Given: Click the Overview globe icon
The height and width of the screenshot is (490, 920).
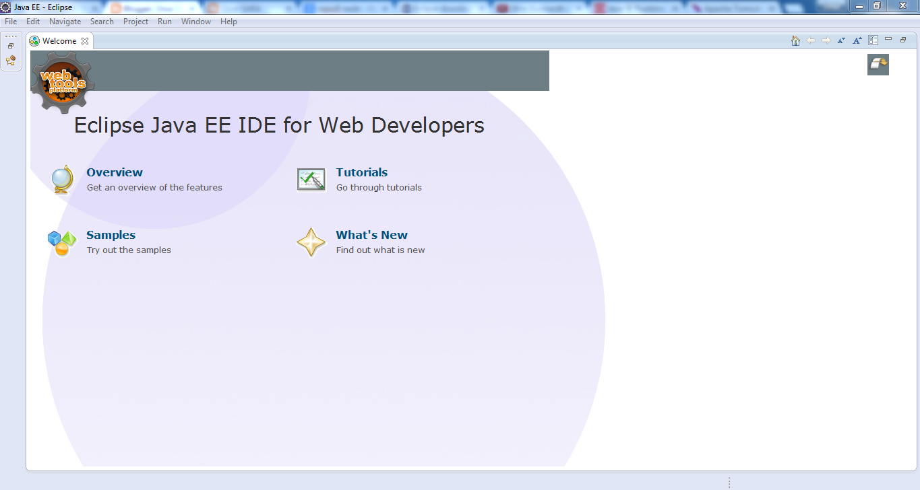Looking at the screenshot, I should click(x=62, y=180).
